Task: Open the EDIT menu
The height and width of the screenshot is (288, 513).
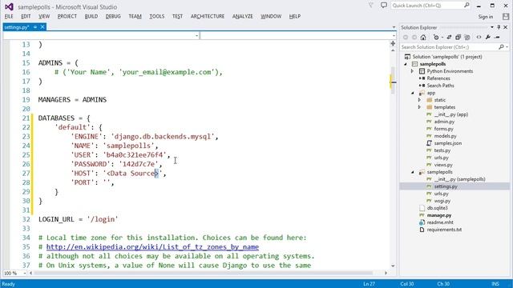Action: (26, 16)
